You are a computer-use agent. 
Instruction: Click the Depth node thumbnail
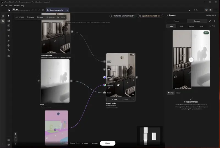click(x=55, y=81)
